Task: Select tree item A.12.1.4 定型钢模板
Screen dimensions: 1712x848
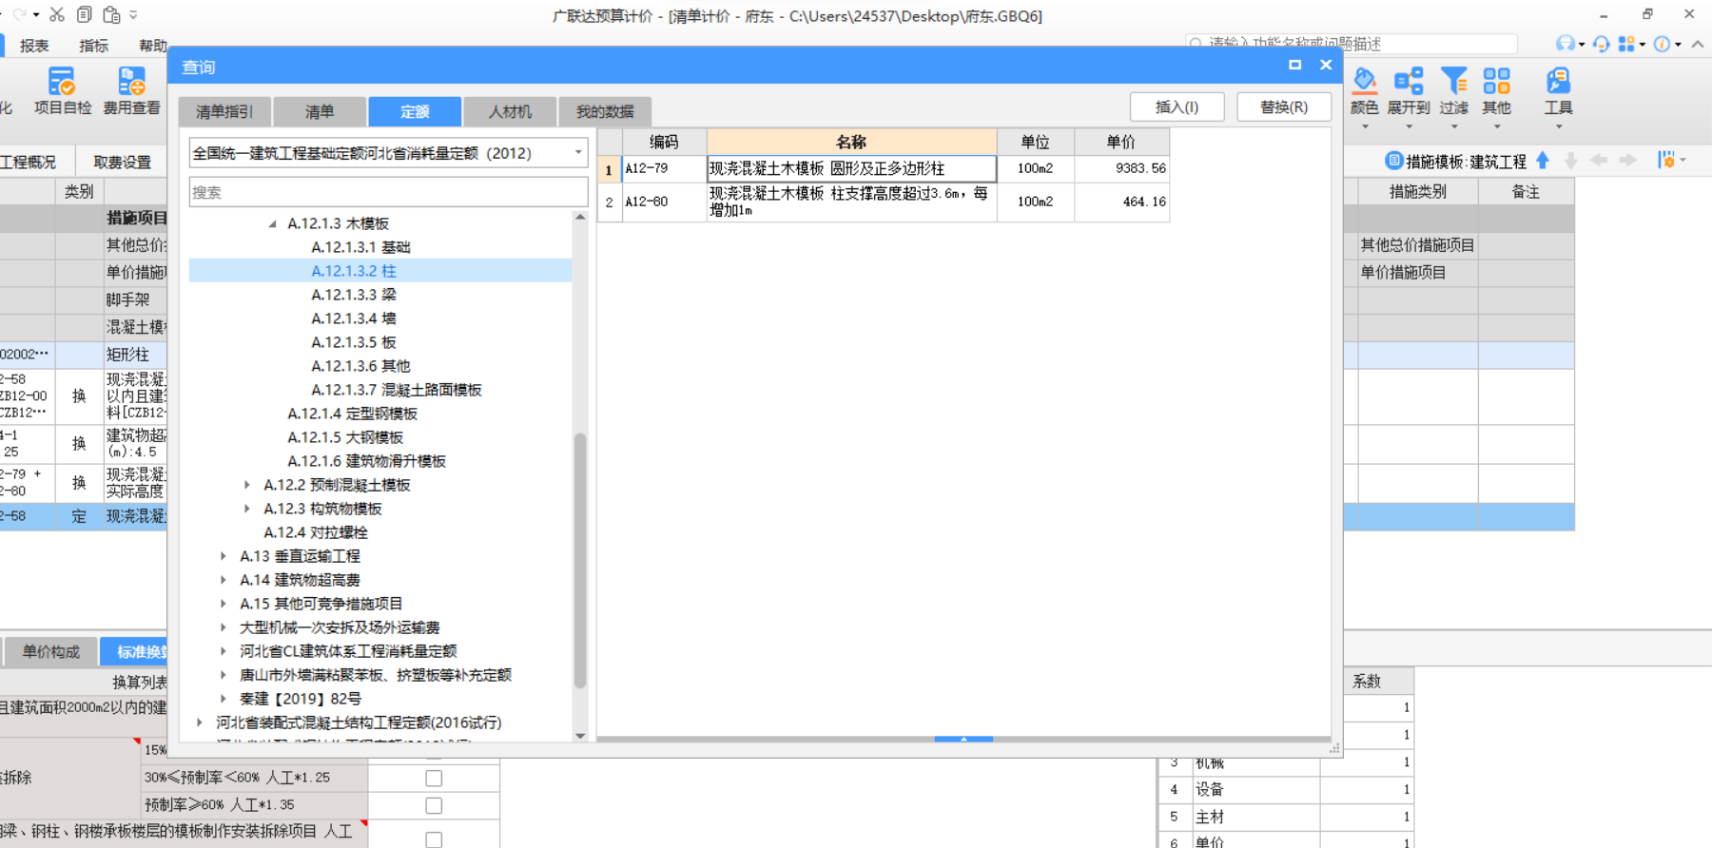Action: (352, 414)
